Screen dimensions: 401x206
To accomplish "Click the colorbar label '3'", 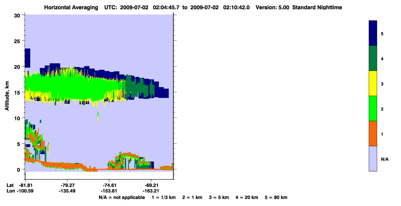I will (x=382, y=84).
